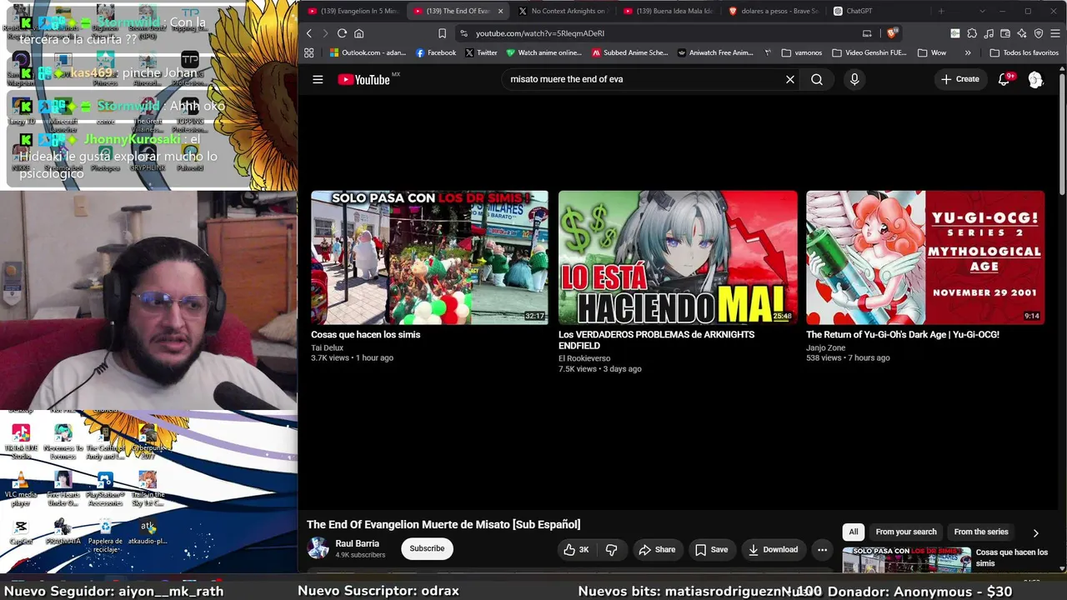Open the Create button

(x=959, y=79)
